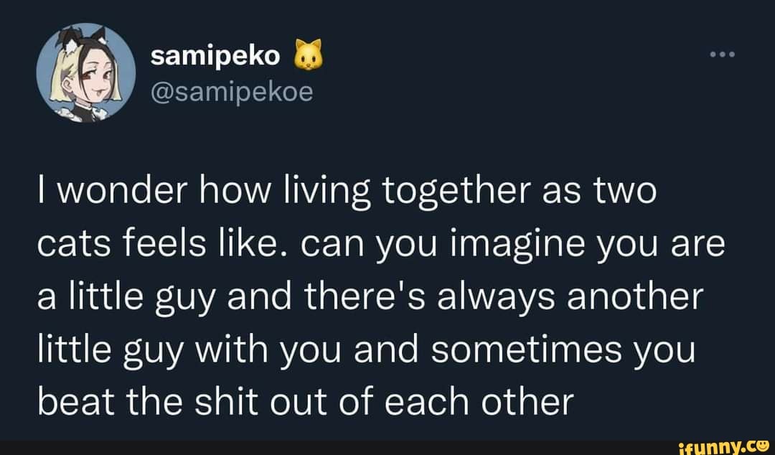Open samipeko's round profile avatar
Viewport: 775px width, 455px height.
click(86, 72)
